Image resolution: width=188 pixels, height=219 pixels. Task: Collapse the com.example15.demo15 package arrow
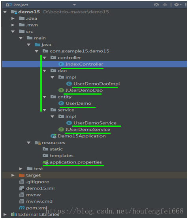pyautogui.click(x=37, y=51)
